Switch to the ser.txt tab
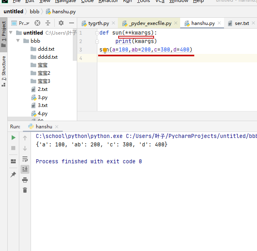Viewport: 257px width, 251px height. tap(242, 23)
